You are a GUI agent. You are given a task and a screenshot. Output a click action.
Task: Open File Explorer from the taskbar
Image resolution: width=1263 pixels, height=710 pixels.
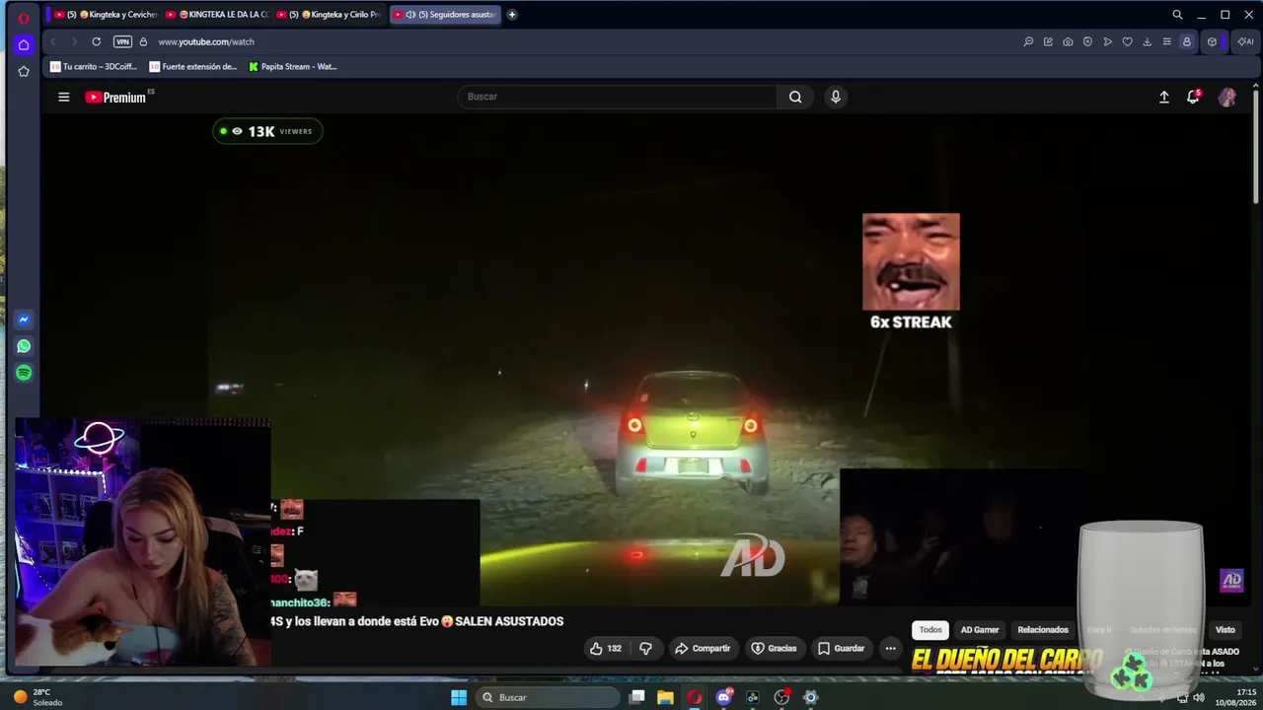coord(666,697)
